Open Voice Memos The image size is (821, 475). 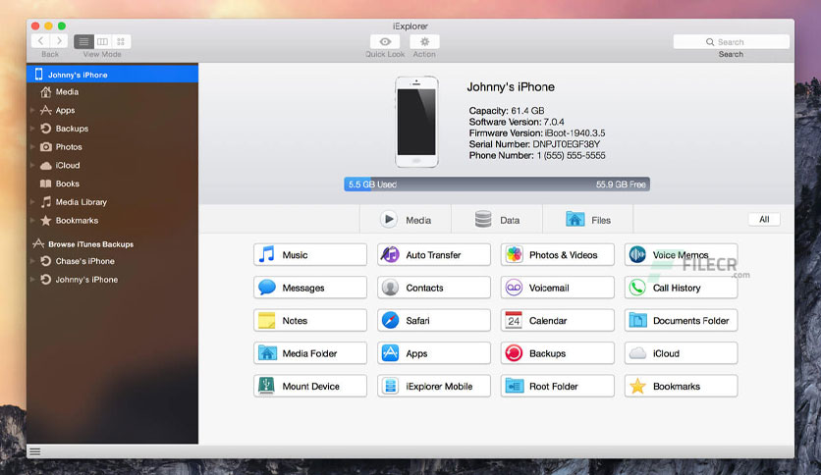tap(681, 255)
